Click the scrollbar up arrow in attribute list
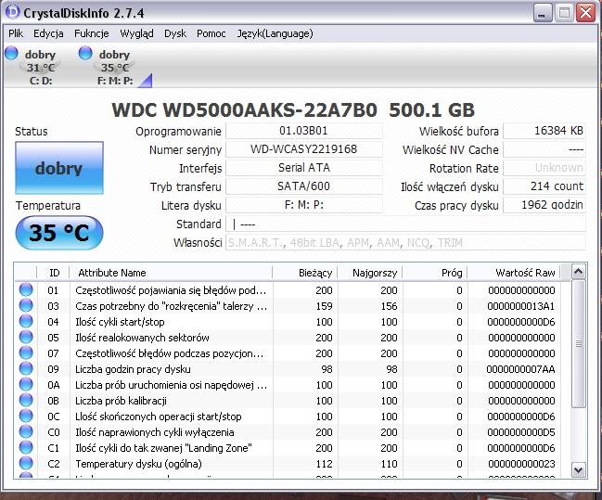 pos(578,272)
